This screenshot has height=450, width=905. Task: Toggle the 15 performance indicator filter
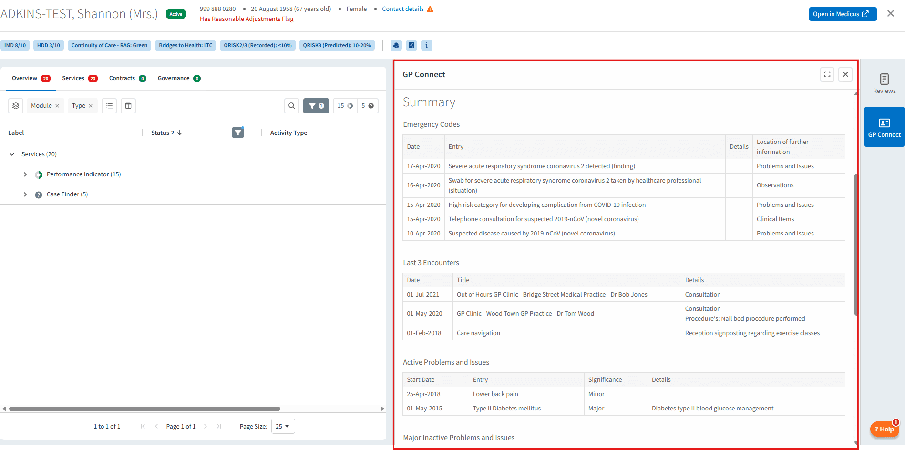(x=345, y=106)
